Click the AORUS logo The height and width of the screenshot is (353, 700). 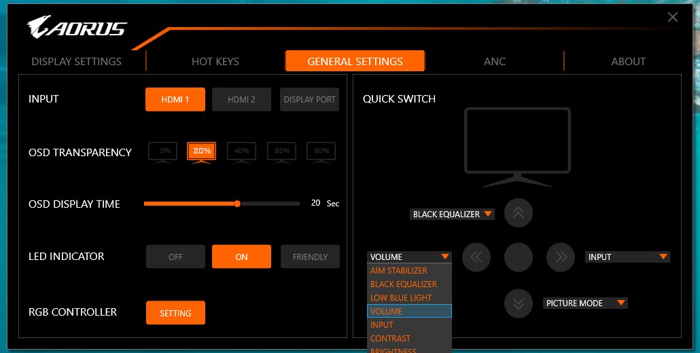click(77, 27)
